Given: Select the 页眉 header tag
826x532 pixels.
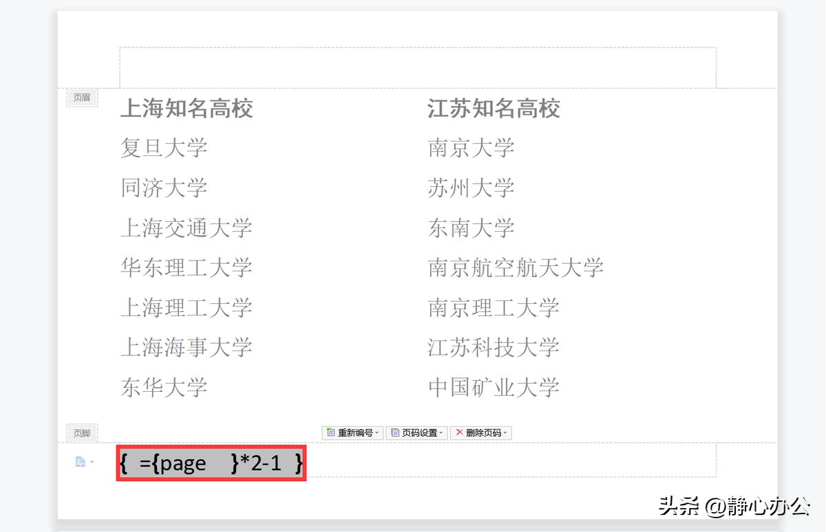Looking at the screenshot, I should point(82,98).
